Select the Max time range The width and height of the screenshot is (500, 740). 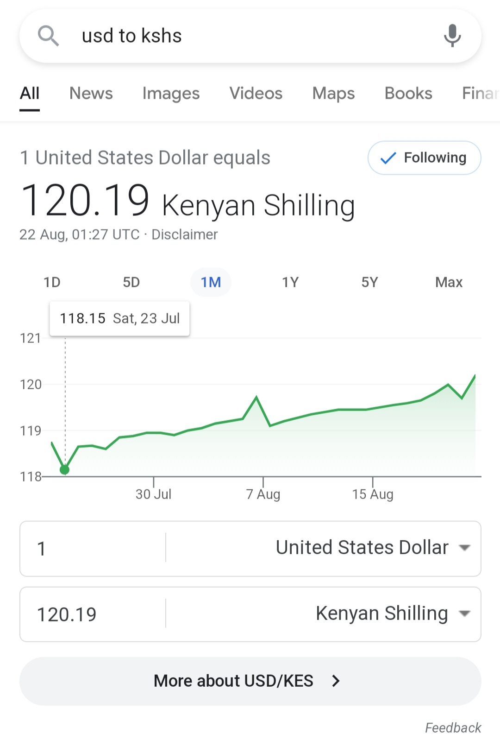point(449,282)
